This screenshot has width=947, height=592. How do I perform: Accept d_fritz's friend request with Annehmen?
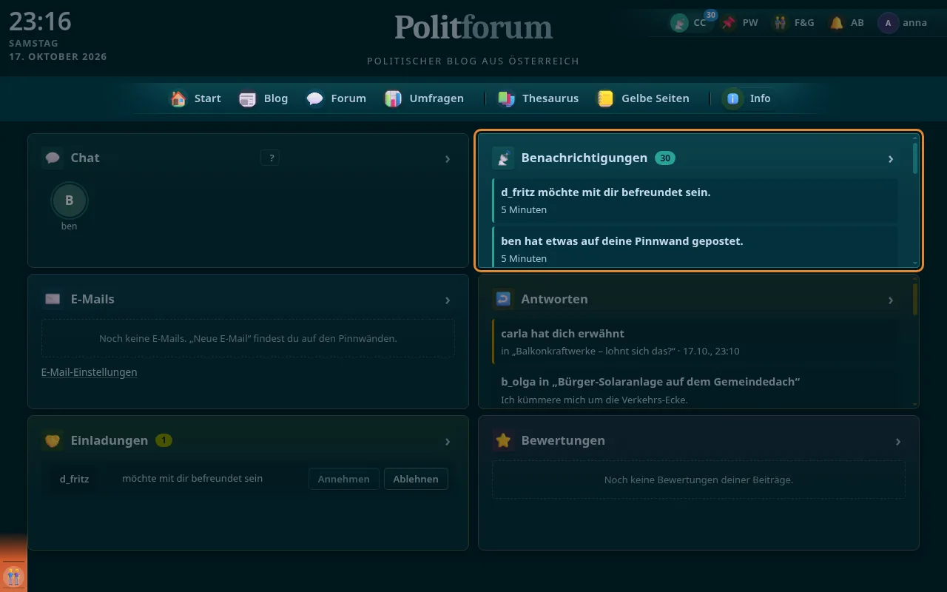344,479
